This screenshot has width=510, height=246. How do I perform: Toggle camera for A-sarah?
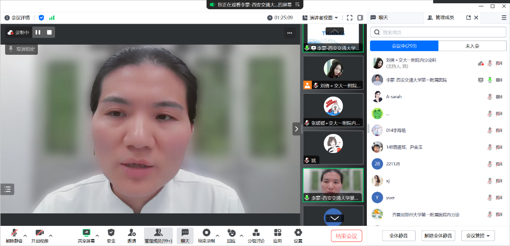pyautogui.click(x=499, y=97)
